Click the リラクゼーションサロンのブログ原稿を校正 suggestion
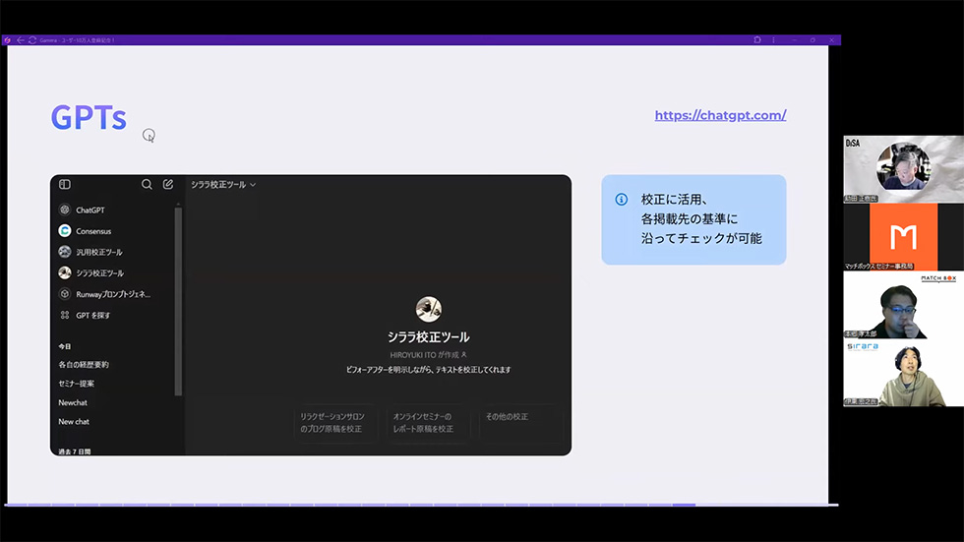964x542 pixels. click(335, 423)
